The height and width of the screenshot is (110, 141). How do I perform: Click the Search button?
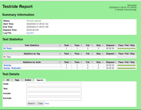[x=31, y=103]
